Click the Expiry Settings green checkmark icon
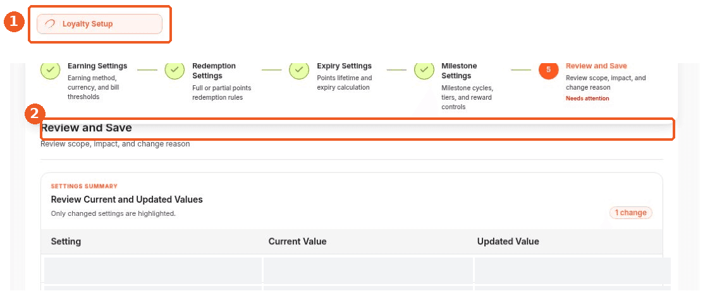The height and width of the screenshot is (303, 710). coord(299,70)
